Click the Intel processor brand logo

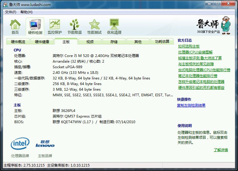[x=20, y=143]
